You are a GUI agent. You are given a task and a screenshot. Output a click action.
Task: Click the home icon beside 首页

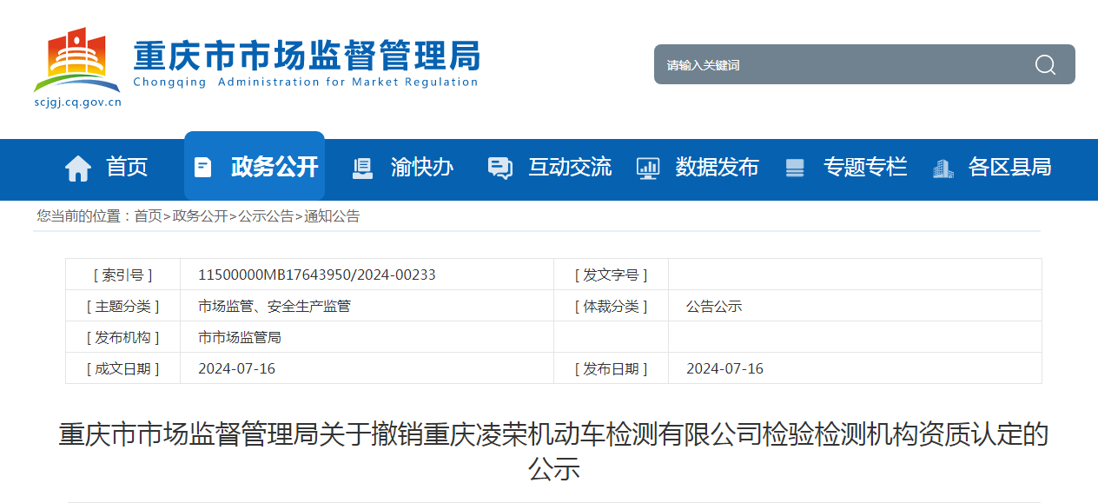click(78, 168)
